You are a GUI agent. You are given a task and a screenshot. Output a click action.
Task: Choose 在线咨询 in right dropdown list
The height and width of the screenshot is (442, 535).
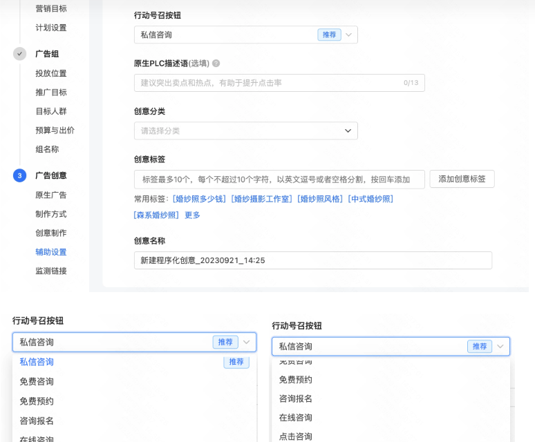click(295, 418)
